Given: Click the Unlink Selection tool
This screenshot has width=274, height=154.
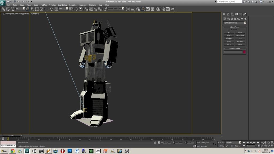Looking at the screenshot, I should click(8, 9).
